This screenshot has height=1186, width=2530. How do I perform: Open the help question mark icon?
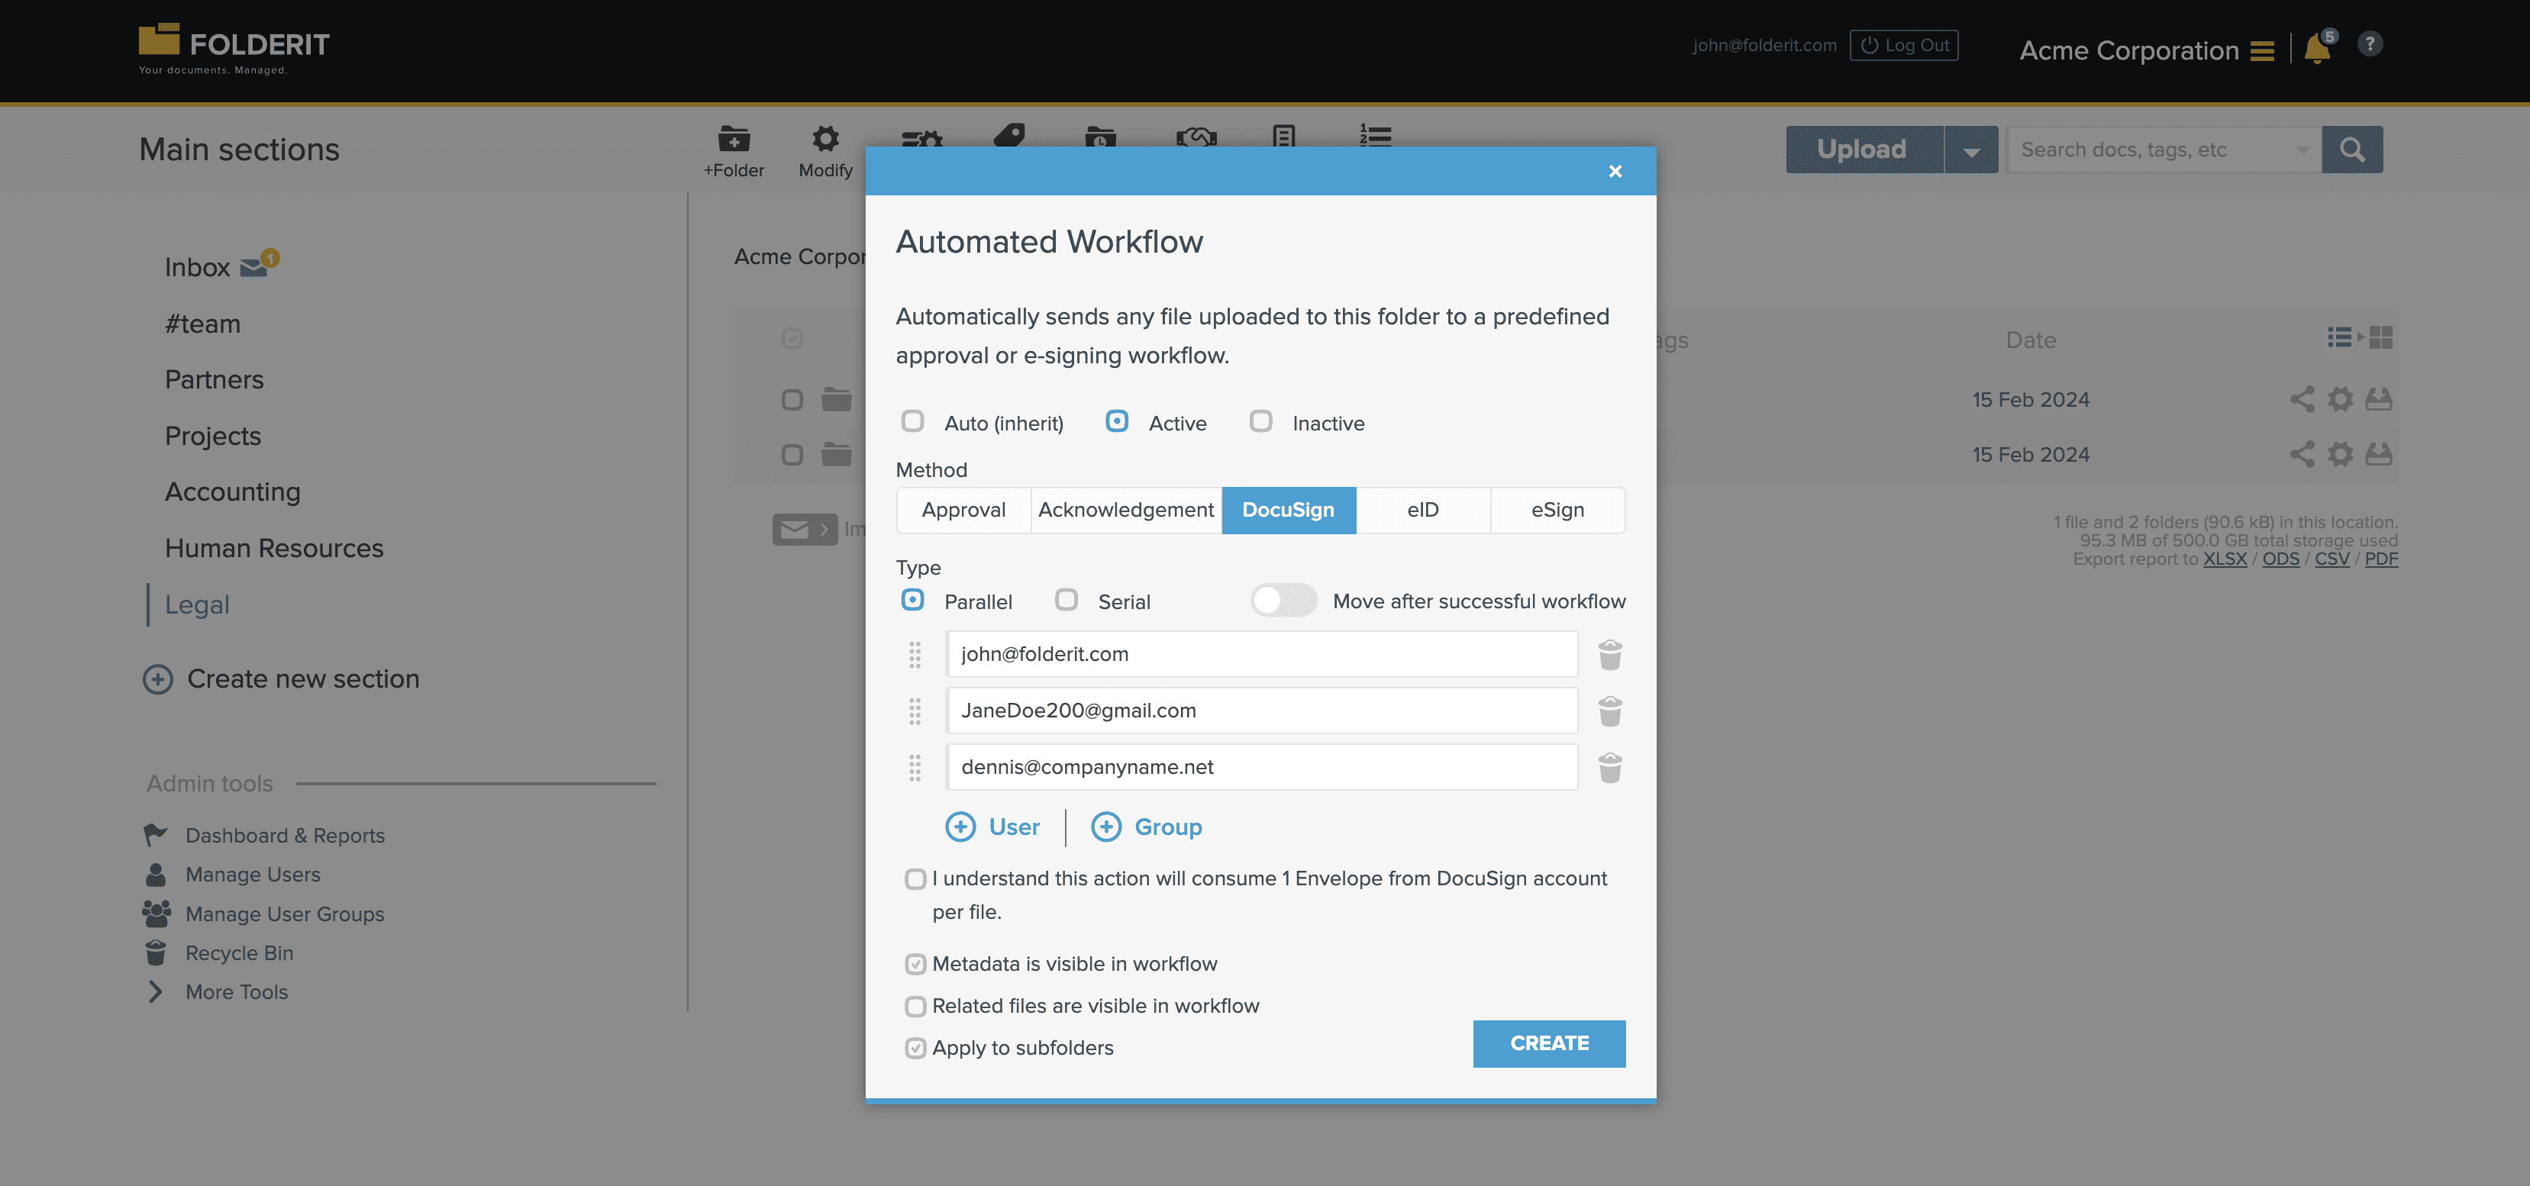[x=2369, y=44]
